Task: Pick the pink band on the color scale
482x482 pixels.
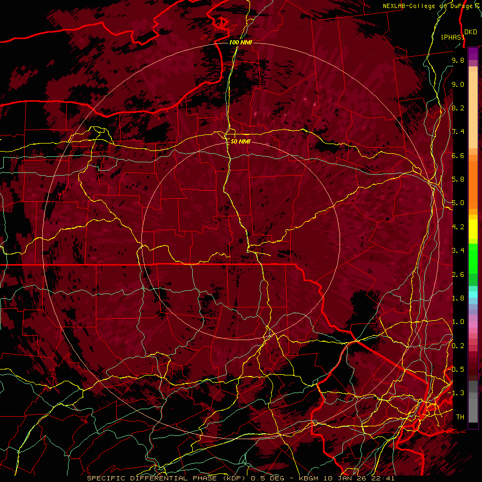Action: [473, 325]
